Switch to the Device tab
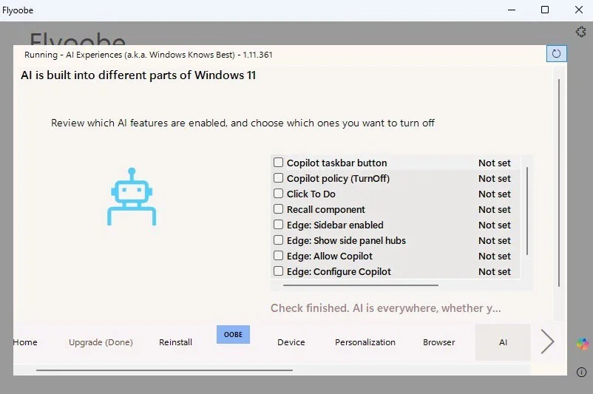Image resolution: width=593 pixels, height=394 pixels. [291, 342]
